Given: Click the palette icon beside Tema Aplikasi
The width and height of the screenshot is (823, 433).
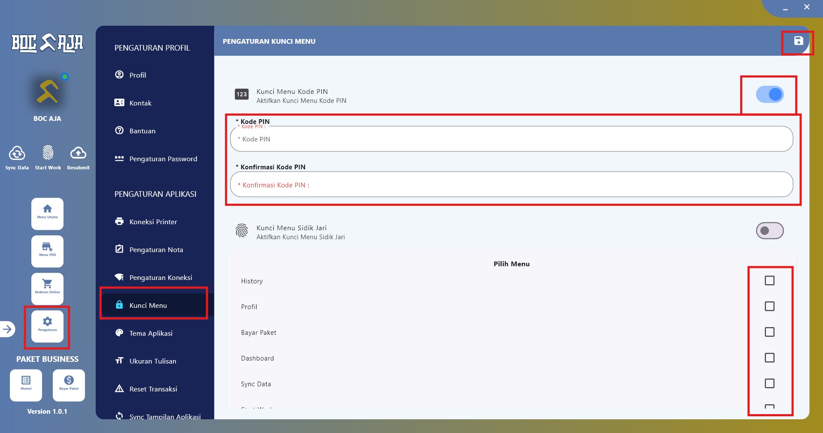Looking at the screenshot, I should coord(119,333).
